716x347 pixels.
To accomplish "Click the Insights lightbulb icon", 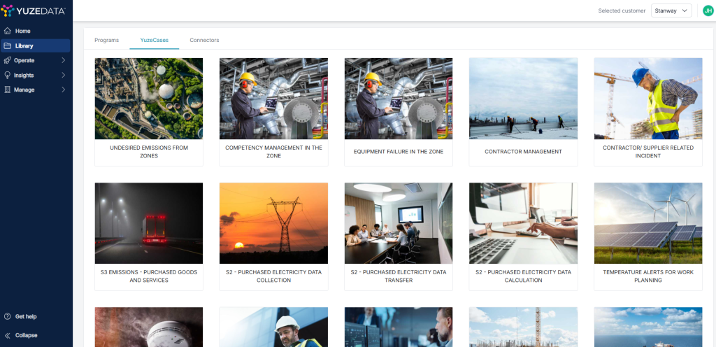I will [x=8, y=76].
